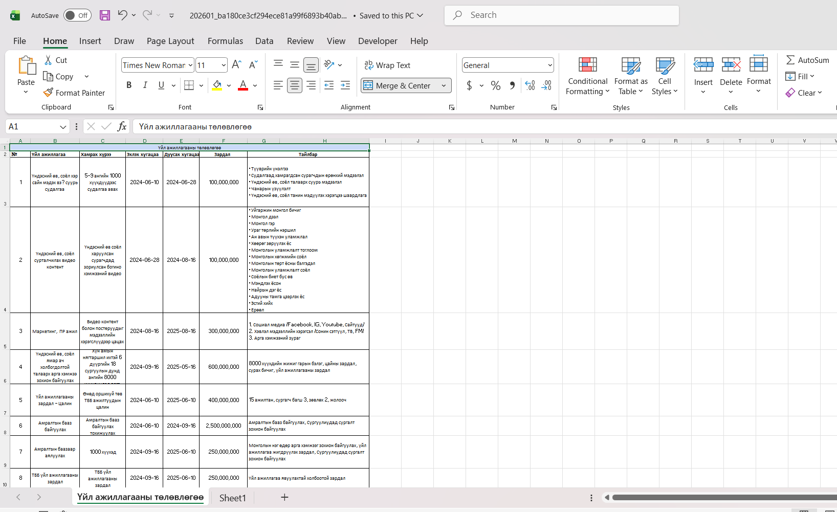Click the Increase Font Size icon
Image resolution: width=837 pixels, height=512 pixels.
coord(236,65)
